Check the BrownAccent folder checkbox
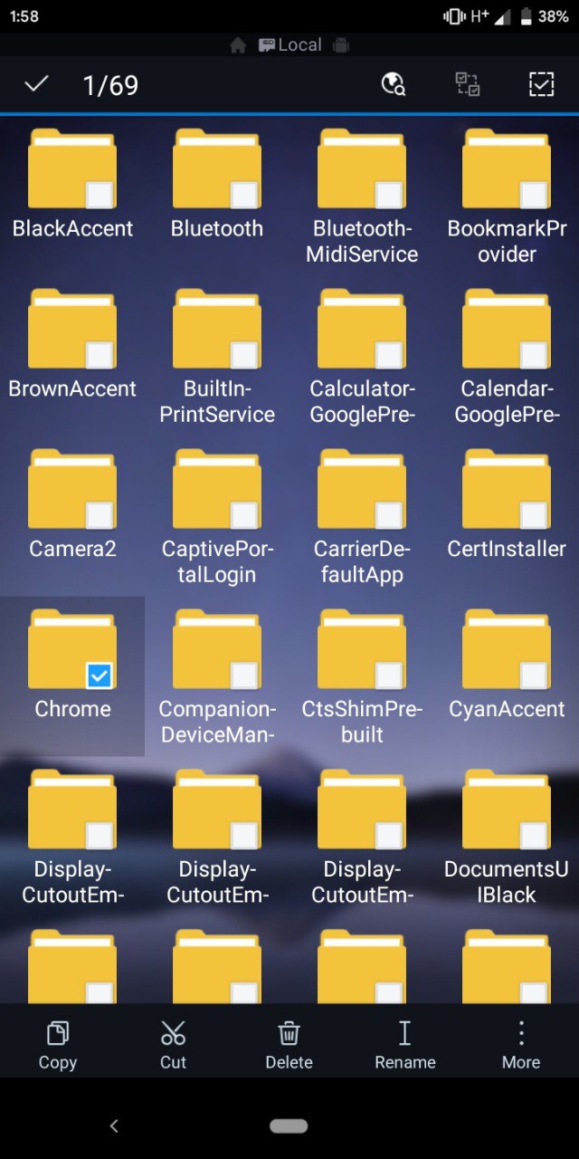Screen dimensions: 579x1159 [100, 355]
